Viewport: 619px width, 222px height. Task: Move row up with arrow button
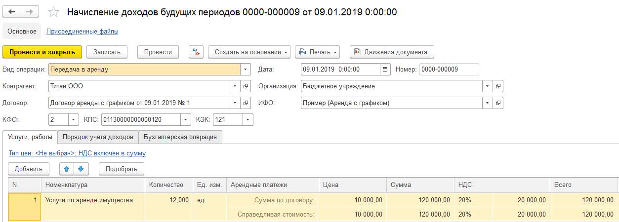[67, 169]
